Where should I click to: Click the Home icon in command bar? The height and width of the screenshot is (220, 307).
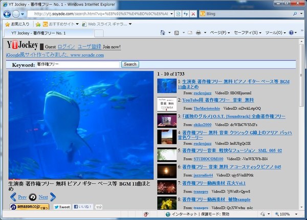163,33
